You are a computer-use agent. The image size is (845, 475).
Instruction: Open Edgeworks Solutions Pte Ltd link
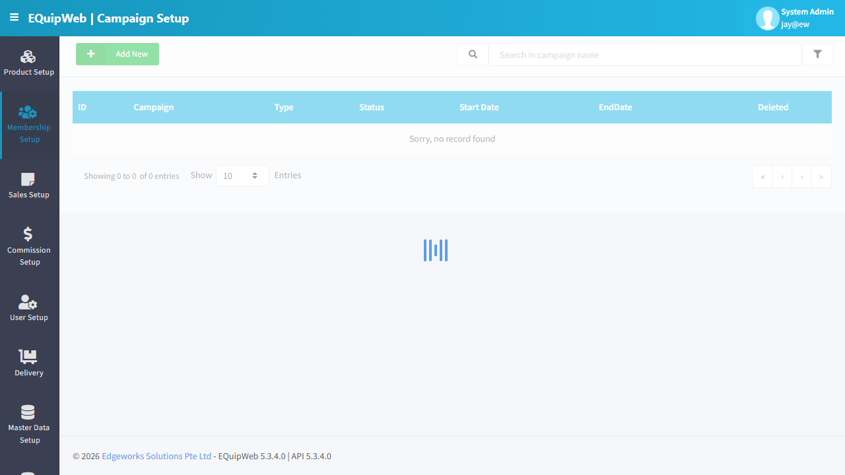(x=156, y=456)
